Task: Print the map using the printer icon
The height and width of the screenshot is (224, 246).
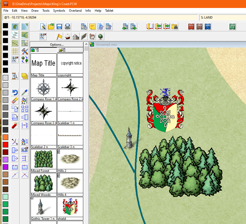Action: click(68, 27)
